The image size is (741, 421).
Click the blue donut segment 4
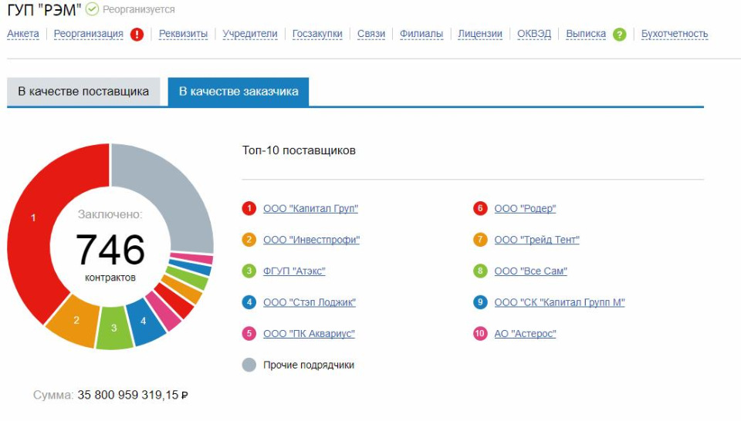click(144, 322)
